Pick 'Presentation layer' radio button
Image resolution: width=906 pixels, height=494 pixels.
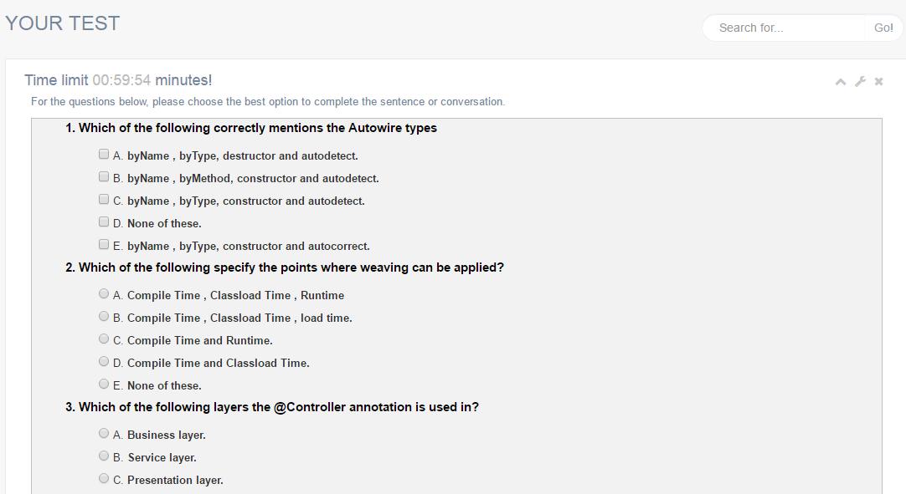pyautogui.click(x=104, y=479)
